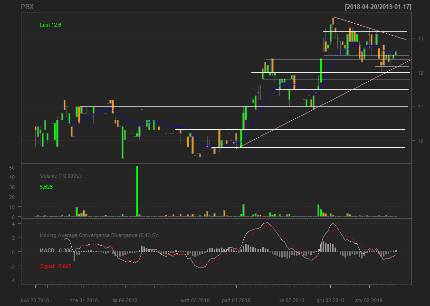Select the 'Last 12.6' price label
Image resolution: width=430 pixels, height=306 pixels.
[50, 25]
